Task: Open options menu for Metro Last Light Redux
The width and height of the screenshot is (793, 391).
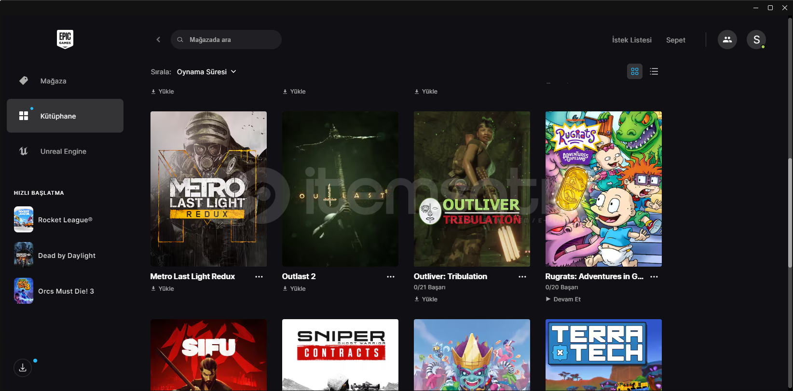Action: click(259, 277)
